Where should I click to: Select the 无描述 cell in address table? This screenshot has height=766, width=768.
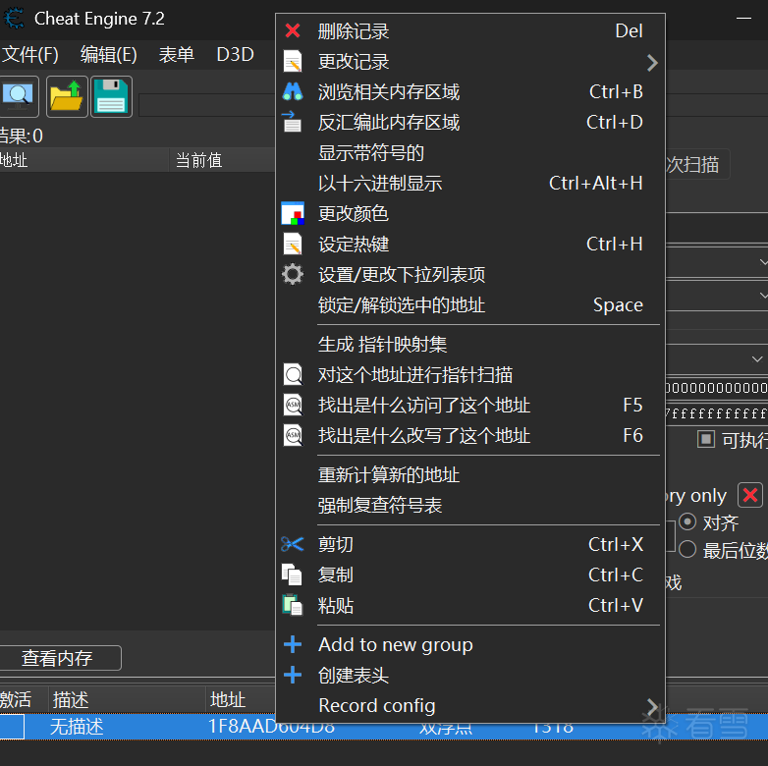(x=77, y=727)
